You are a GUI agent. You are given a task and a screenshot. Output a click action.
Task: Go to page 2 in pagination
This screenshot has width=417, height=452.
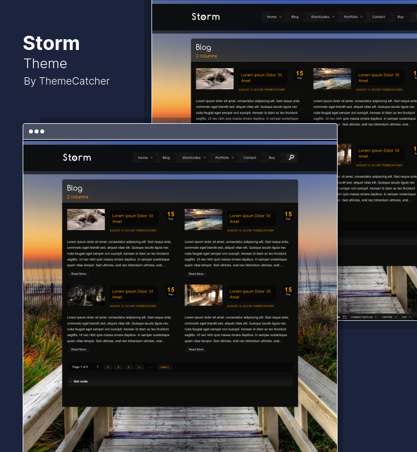108,367
